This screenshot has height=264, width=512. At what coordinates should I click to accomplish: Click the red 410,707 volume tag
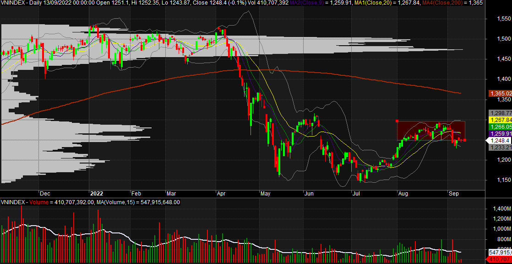pyautogui.click(x=500, y=259)
